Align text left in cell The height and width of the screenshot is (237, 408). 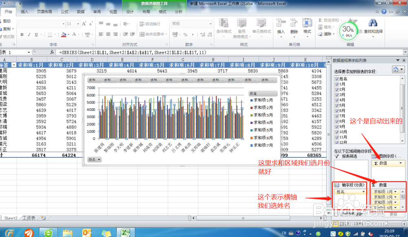point(101,34)
